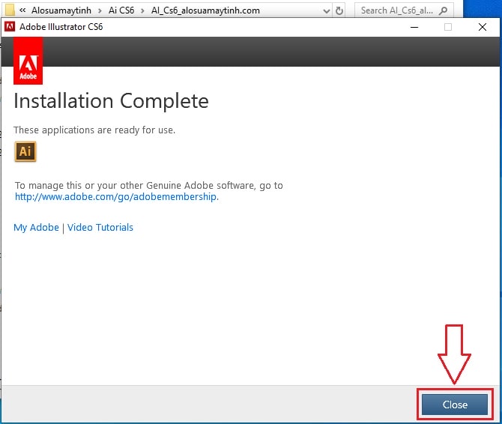Image resolution: width=502 pixels, height=424 pixels.
Task: Click the Close button in the installer
Action: coord(455,405)
